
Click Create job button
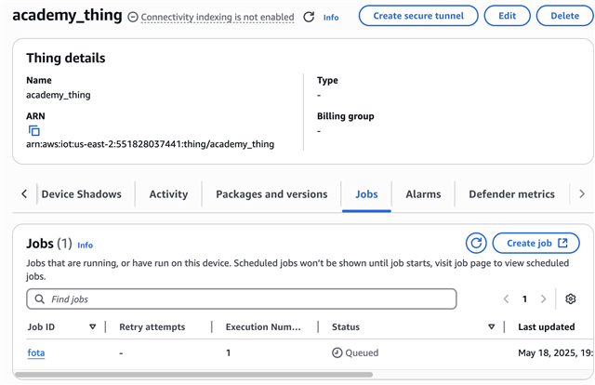[535, 243]
